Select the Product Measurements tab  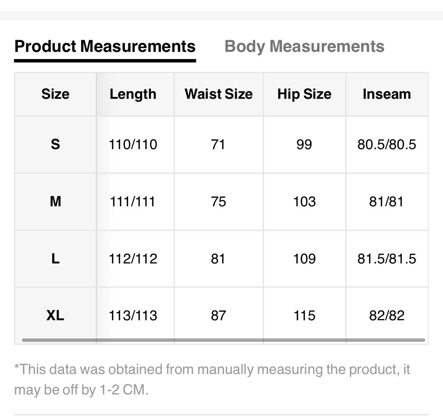(105, 47)
